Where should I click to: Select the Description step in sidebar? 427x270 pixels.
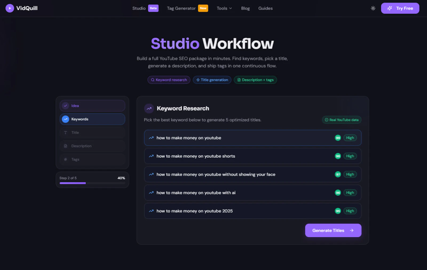92,146
